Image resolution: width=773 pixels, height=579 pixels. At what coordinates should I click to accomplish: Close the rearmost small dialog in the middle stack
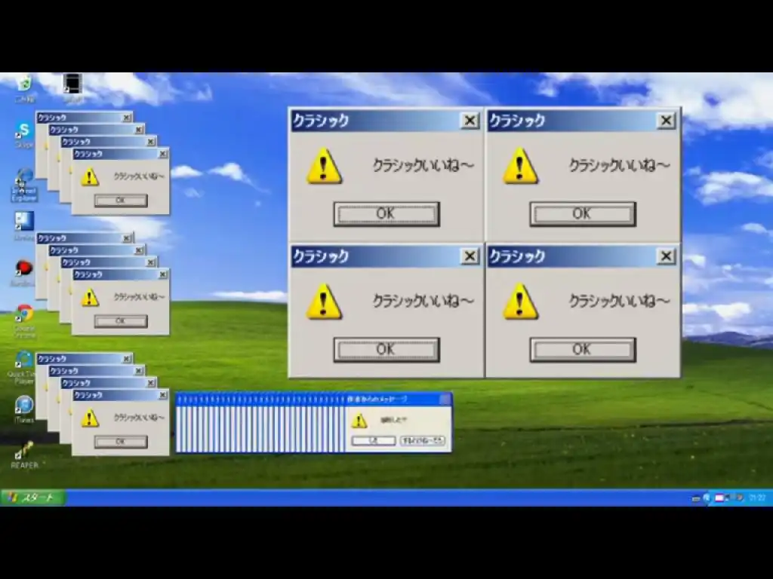[127, 238]
